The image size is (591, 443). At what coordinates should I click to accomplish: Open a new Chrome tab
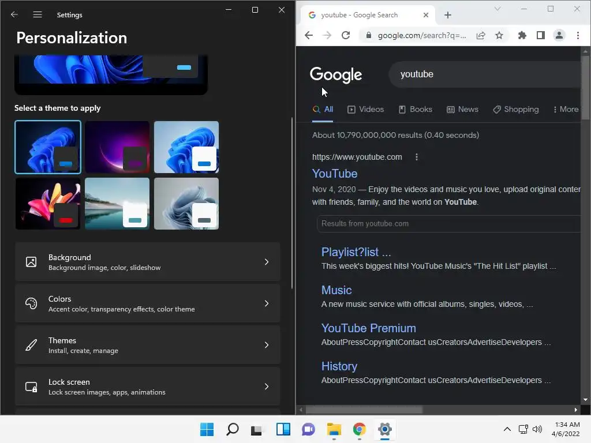click(448, 15)
